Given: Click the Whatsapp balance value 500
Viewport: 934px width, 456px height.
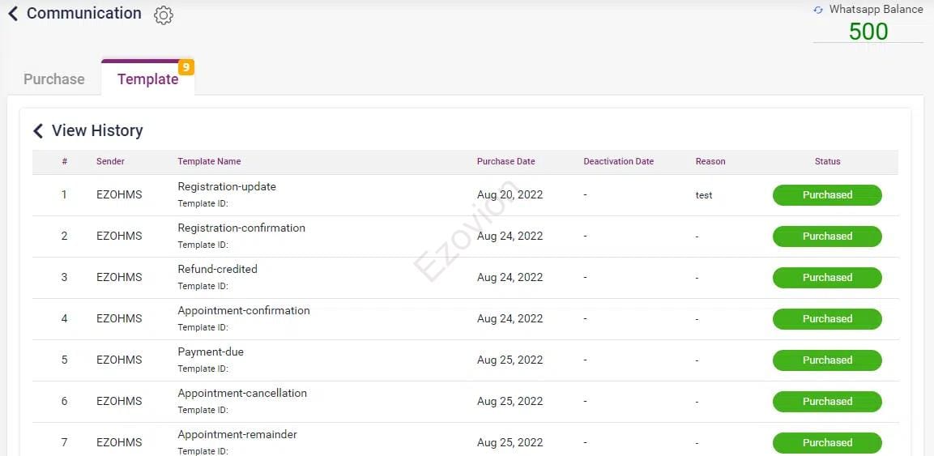Looking at the screenshot, I should [868, 32].
